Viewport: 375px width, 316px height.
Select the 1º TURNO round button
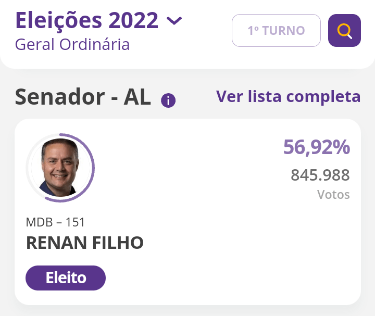tap(276, 31)
